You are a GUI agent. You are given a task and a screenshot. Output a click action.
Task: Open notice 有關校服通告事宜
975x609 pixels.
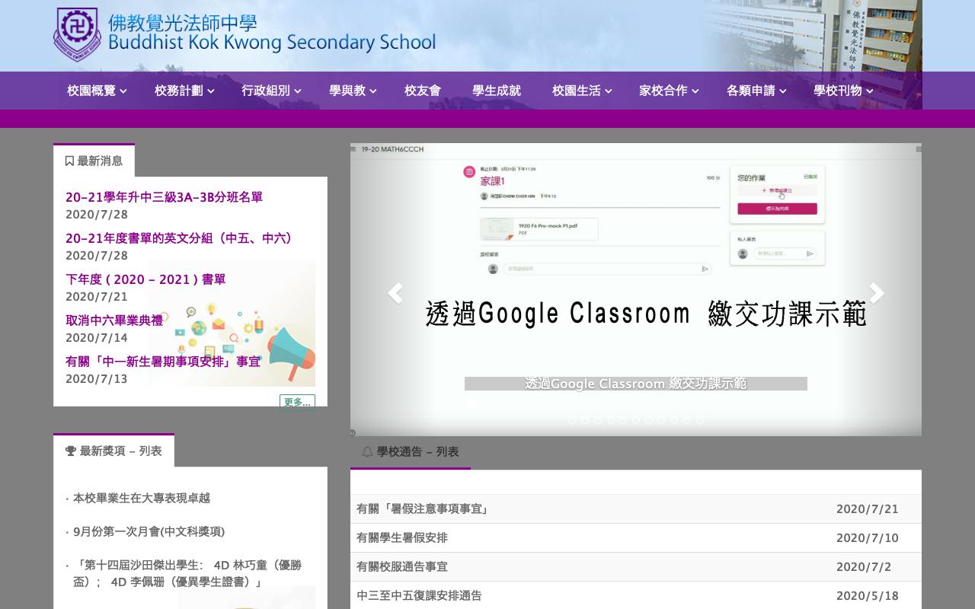pyautogui.click(x=402, y=567)
